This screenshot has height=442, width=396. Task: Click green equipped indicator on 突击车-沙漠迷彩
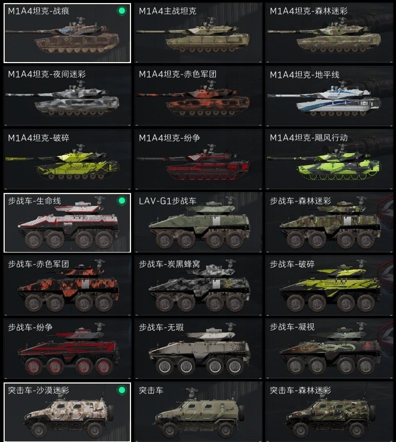click(122, 390)
